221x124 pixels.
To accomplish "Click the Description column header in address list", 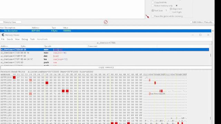I will (x=10, y=28).
